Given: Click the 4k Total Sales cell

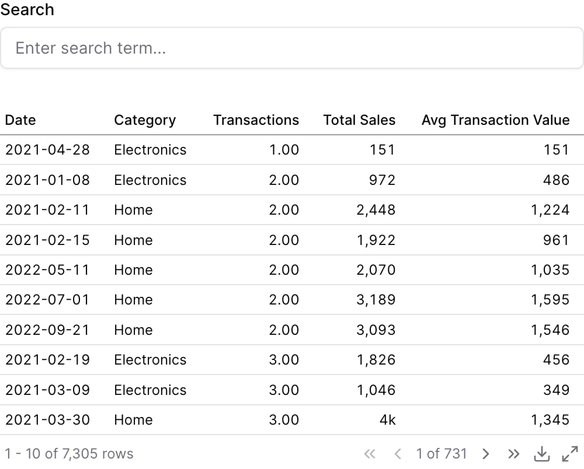Looking at the screenshot, I should coord(387,420).
